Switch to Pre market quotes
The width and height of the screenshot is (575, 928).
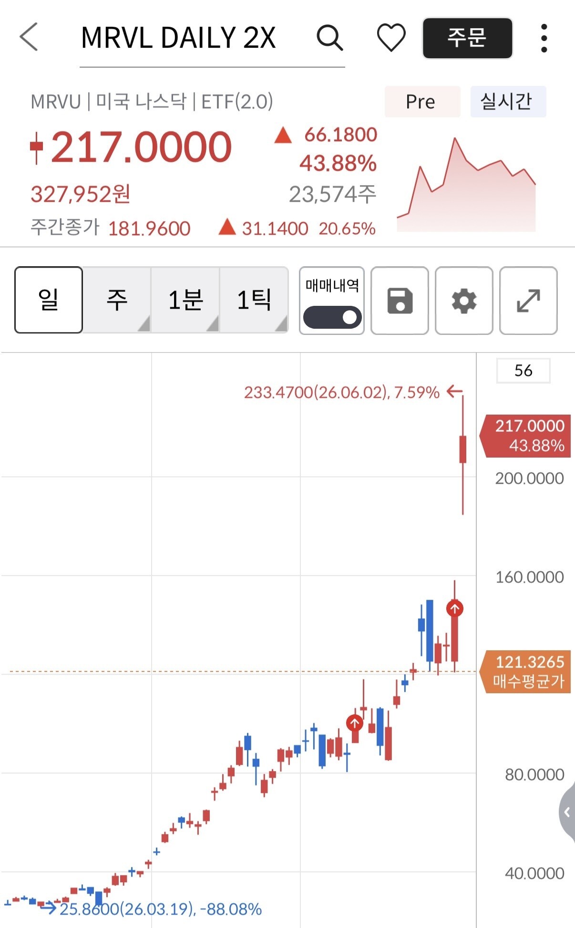(422, 102)
